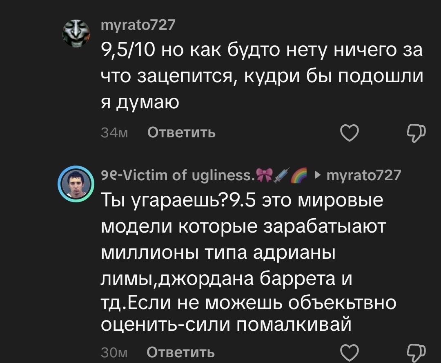Tap the phrase 'я думаю' ending first comment
Screen dimensions: 441x363
tap(140, 102)
